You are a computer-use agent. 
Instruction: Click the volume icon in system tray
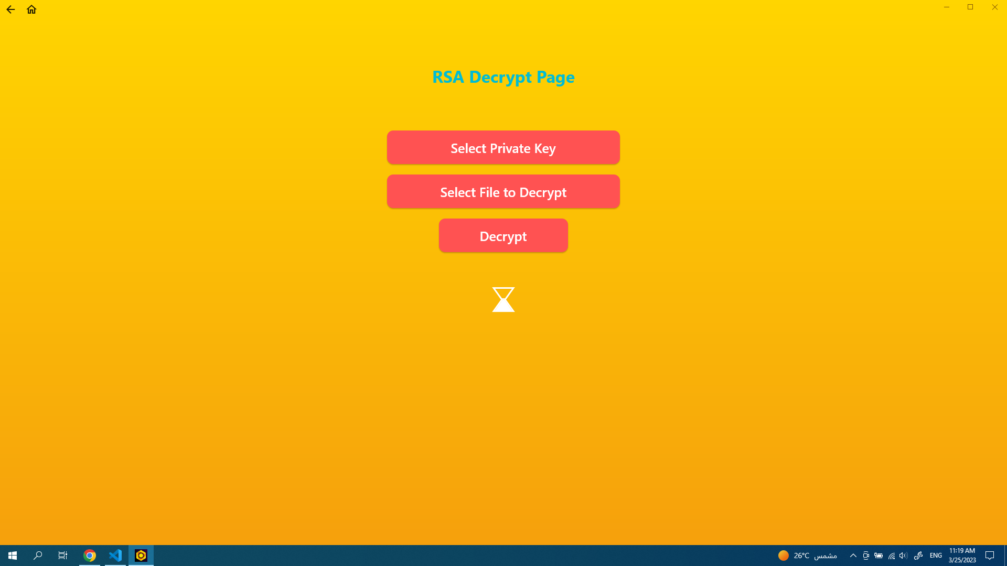point(903,556)
